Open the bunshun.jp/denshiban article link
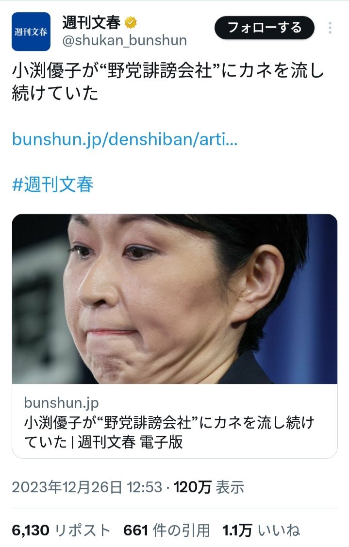This screenshot has height=547, width=349. 125,139
